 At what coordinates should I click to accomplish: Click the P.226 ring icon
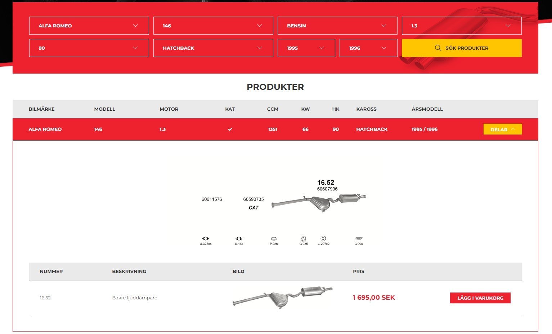pos(274,238)
